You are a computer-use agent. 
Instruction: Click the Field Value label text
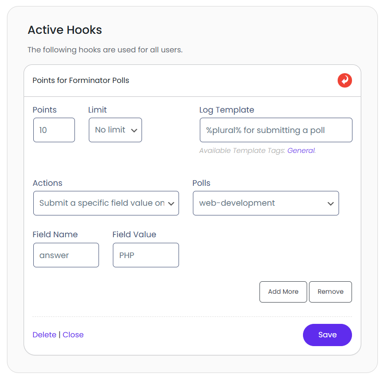(x=134, y=235)
